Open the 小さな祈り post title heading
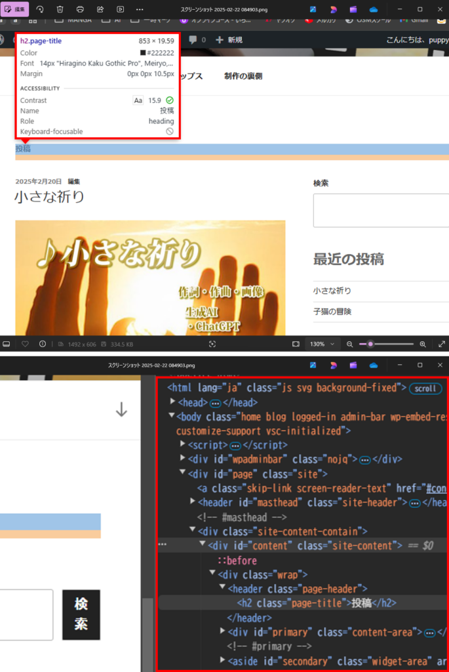The image size is (449, 672). [x=50, y=197]
